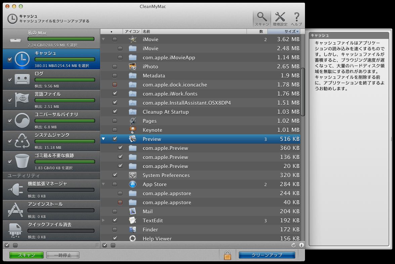
Task: Select all list items via bottom checkbox
Action: click(x=105, y=245)
